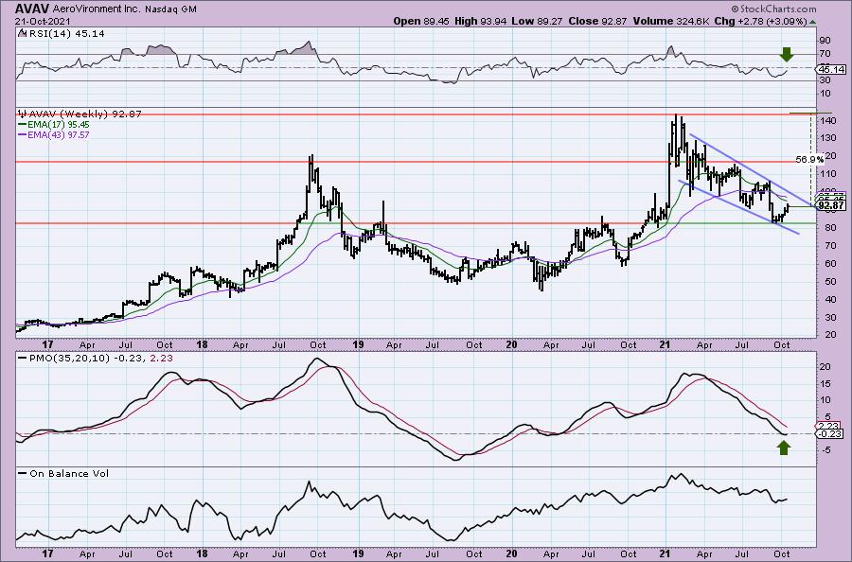Viewport: 852px width, 562px height.
Task: Click the black line swatch beside On Balance Vol
Action: click(23, 474)
